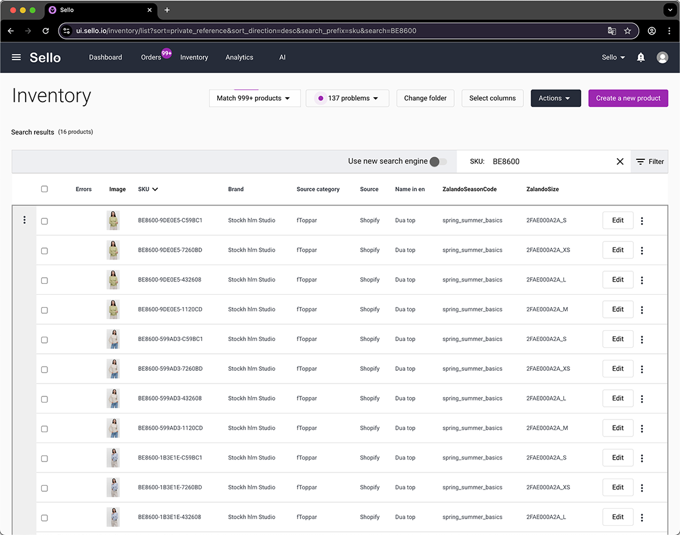Toggle sort direction on the SKU column
The image size is (680, 535).
click(156, 188)
